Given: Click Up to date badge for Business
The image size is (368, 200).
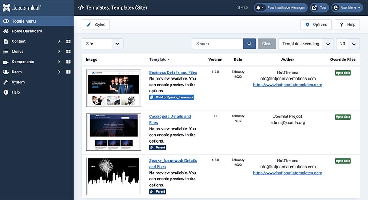Looking at the screenshot, I should [343, 73].
